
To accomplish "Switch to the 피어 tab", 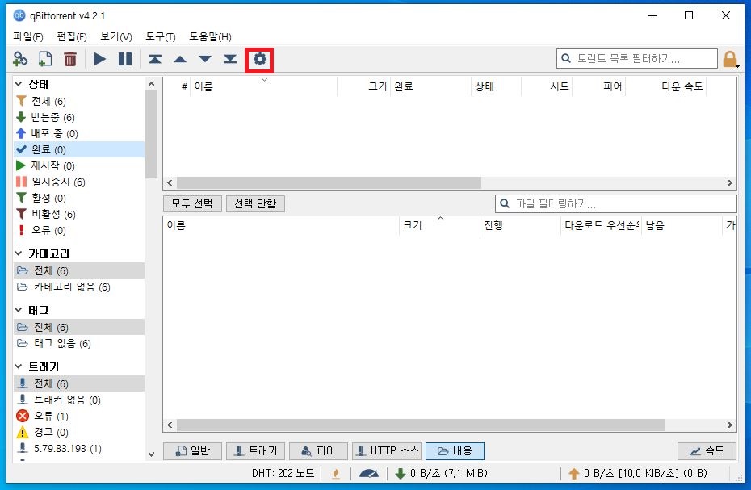I will coord(318,450).
